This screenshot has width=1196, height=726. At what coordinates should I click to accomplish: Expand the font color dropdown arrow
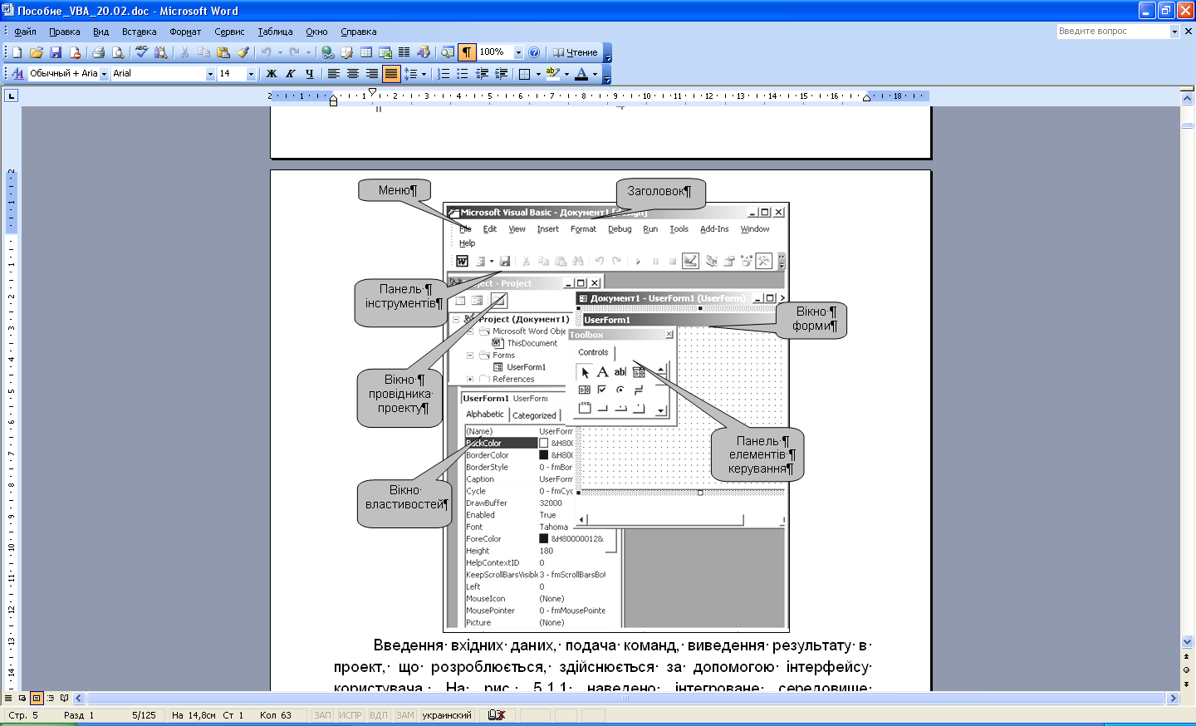coord(595,73)
